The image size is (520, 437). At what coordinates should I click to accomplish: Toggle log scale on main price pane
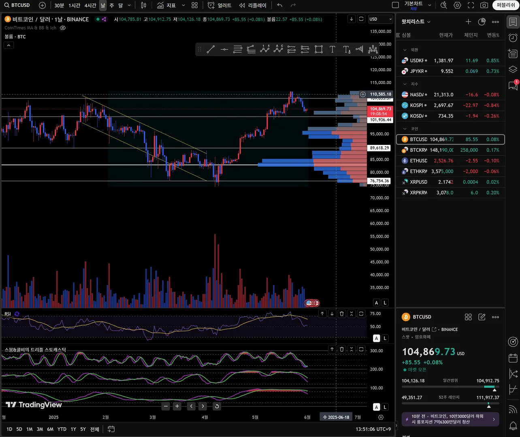[385, 303]
